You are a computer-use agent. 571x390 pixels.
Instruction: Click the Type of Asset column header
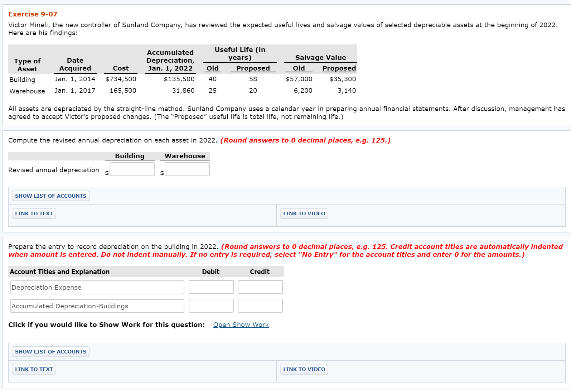click(27, 65)
